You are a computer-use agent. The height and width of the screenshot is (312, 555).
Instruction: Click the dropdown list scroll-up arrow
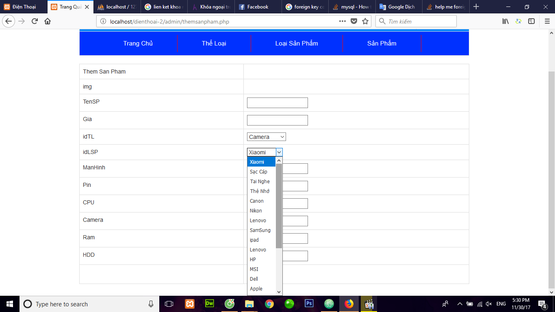[279, 160]
